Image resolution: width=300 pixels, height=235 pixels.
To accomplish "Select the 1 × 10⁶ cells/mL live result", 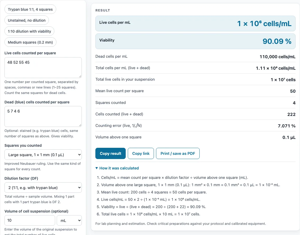I will pos(264,23).
